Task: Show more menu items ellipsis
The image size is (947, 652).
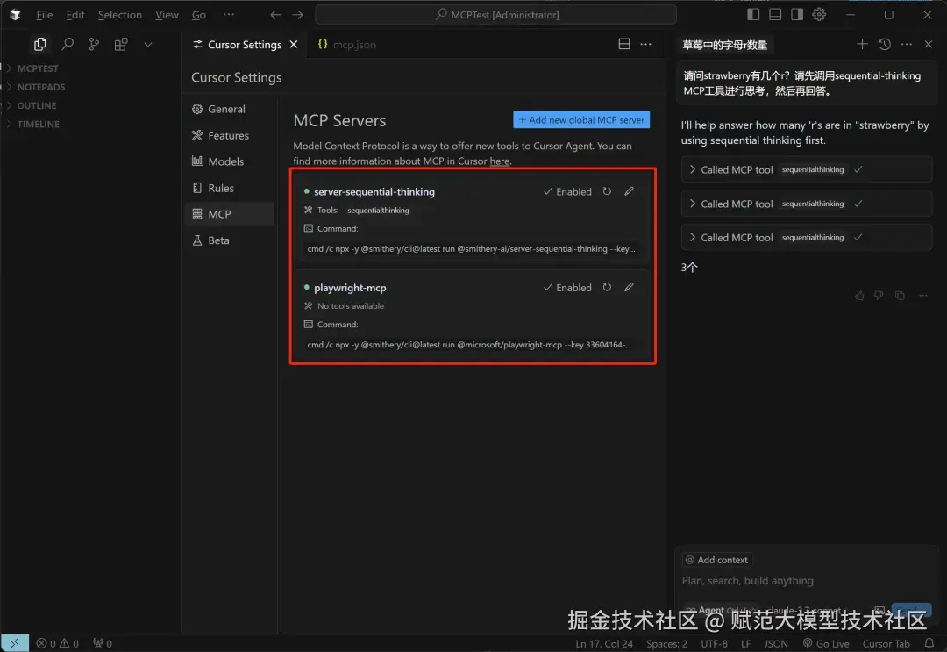Action: [228, 15]
